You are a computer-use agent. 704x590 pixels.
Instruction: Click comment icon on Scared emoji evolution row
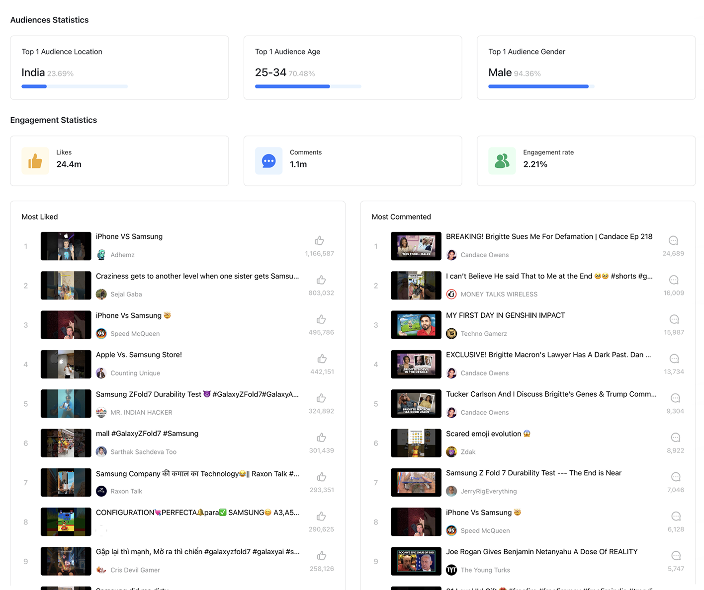(x=676, y=438)
